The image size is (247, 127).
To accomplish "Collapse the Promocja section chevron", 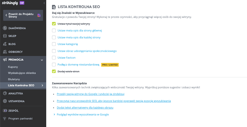I will pyautogui.click(x=42, y=60).
